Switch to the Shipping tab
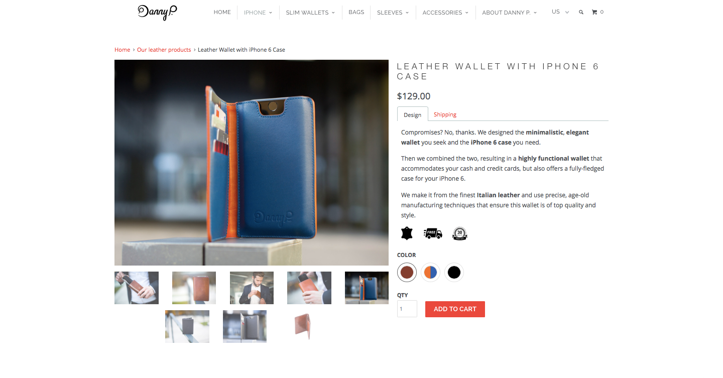Screen dimensions: 723x378 point(445,114)
